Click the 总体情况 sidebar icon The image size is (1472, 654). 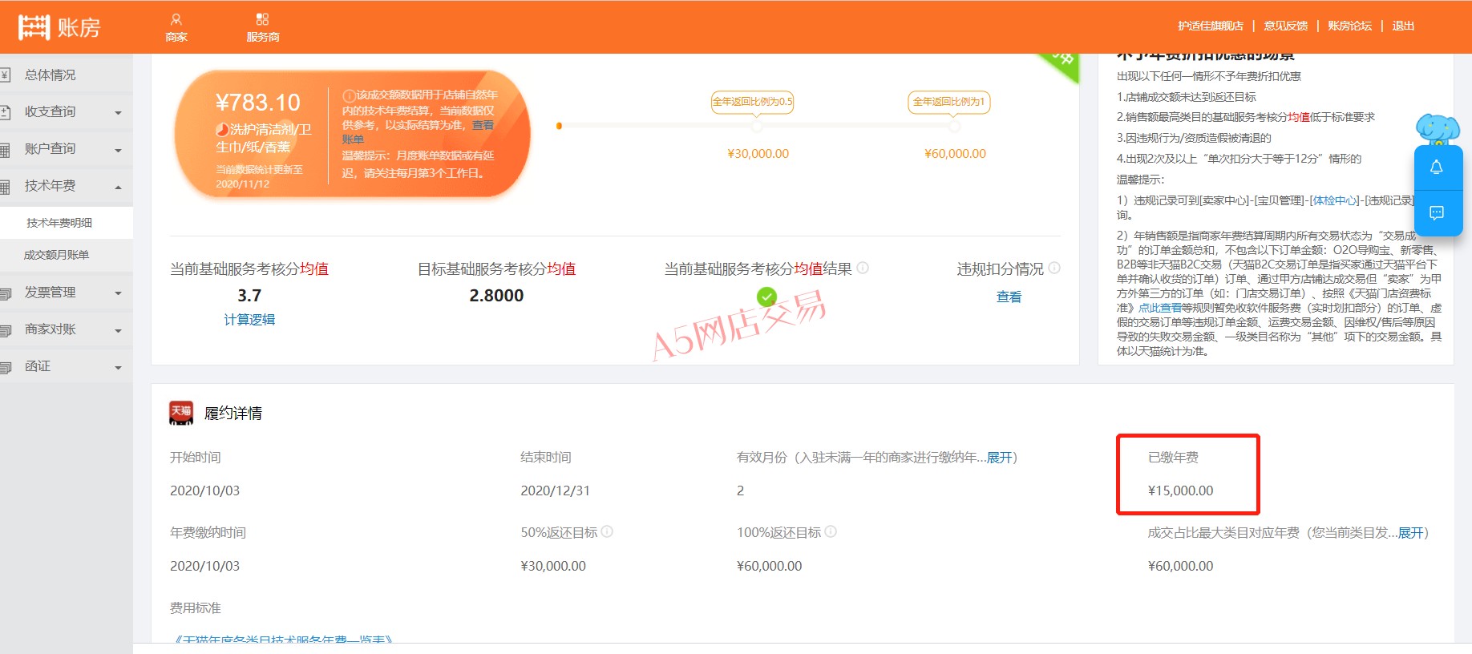pyautogui.click(x=5, y=75)
